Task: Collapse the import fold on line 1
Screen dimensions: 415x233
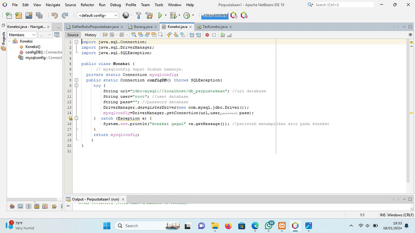Action: [77, 42]
